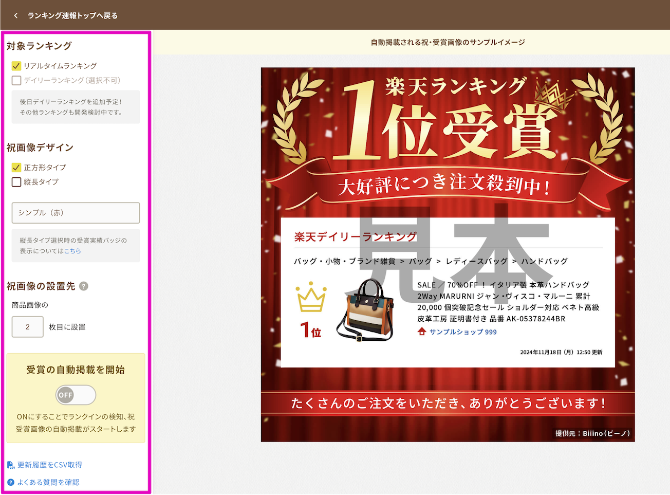This screenshot has width=670, height=495.
Task: Click the back chevron arrow icon
Action: (16, 15)
